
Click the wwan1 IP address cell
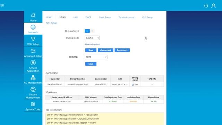click(x=62, y=101)
